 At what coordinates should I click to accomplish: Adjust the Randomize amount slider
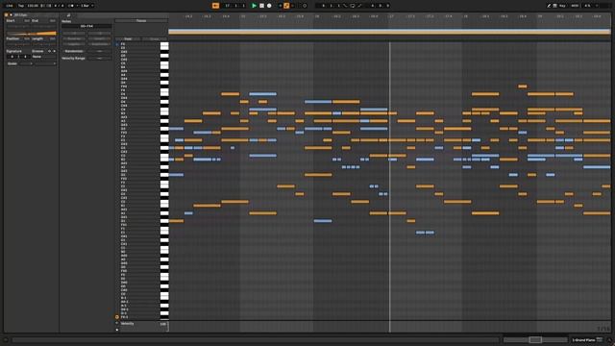pyautogui.click(x=100, y=51)
